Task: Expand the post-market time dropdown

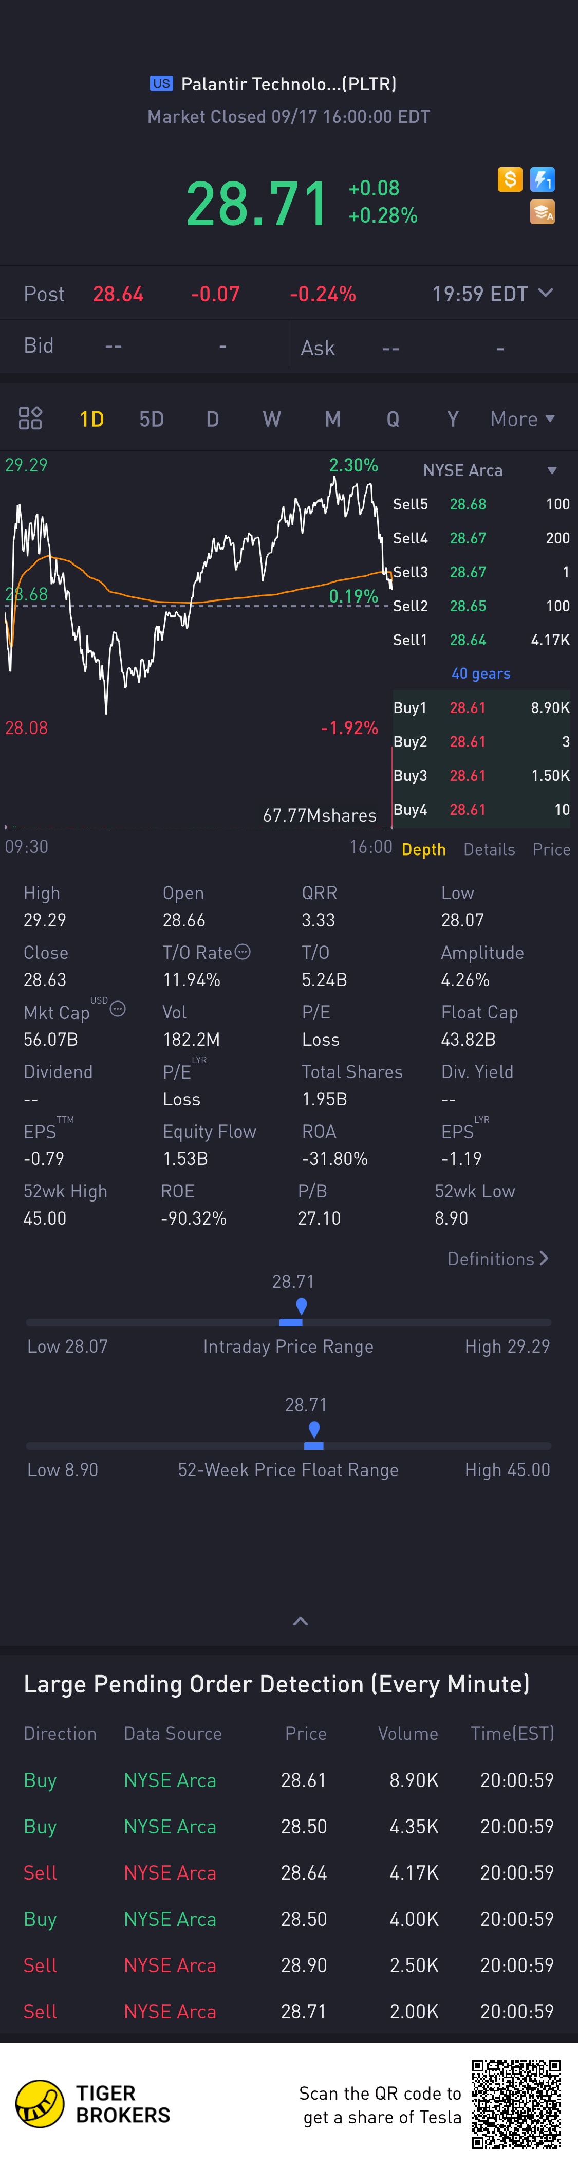Action: click(x=545, y=293)
